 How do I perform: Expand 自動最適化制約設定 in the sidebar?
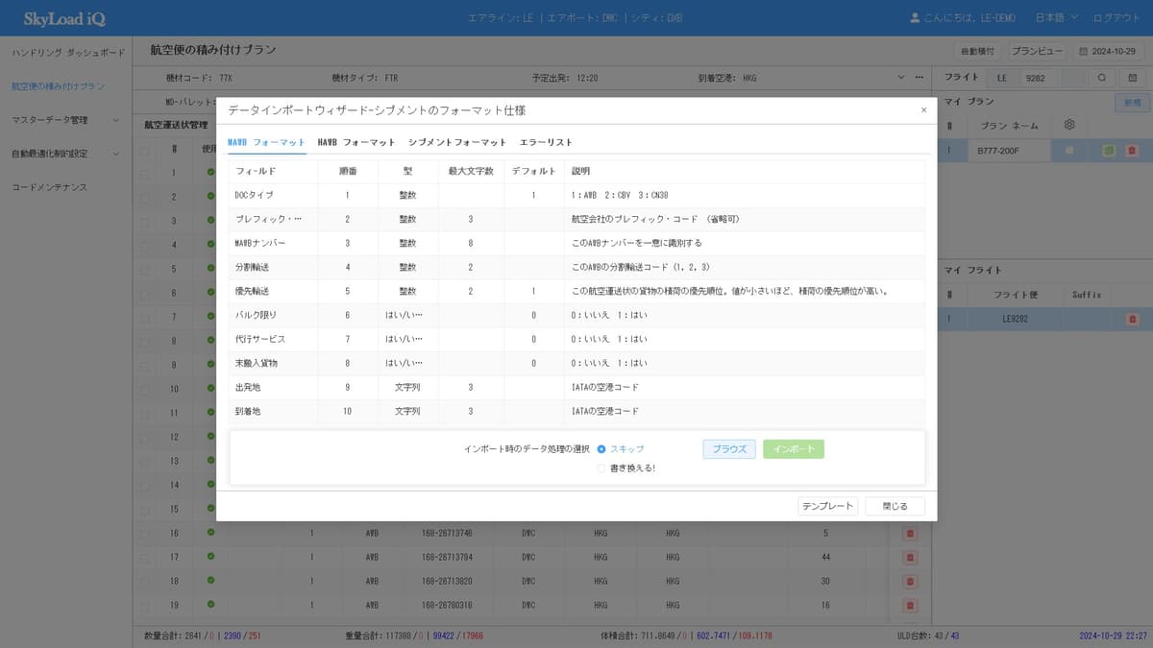coord(65,154)
